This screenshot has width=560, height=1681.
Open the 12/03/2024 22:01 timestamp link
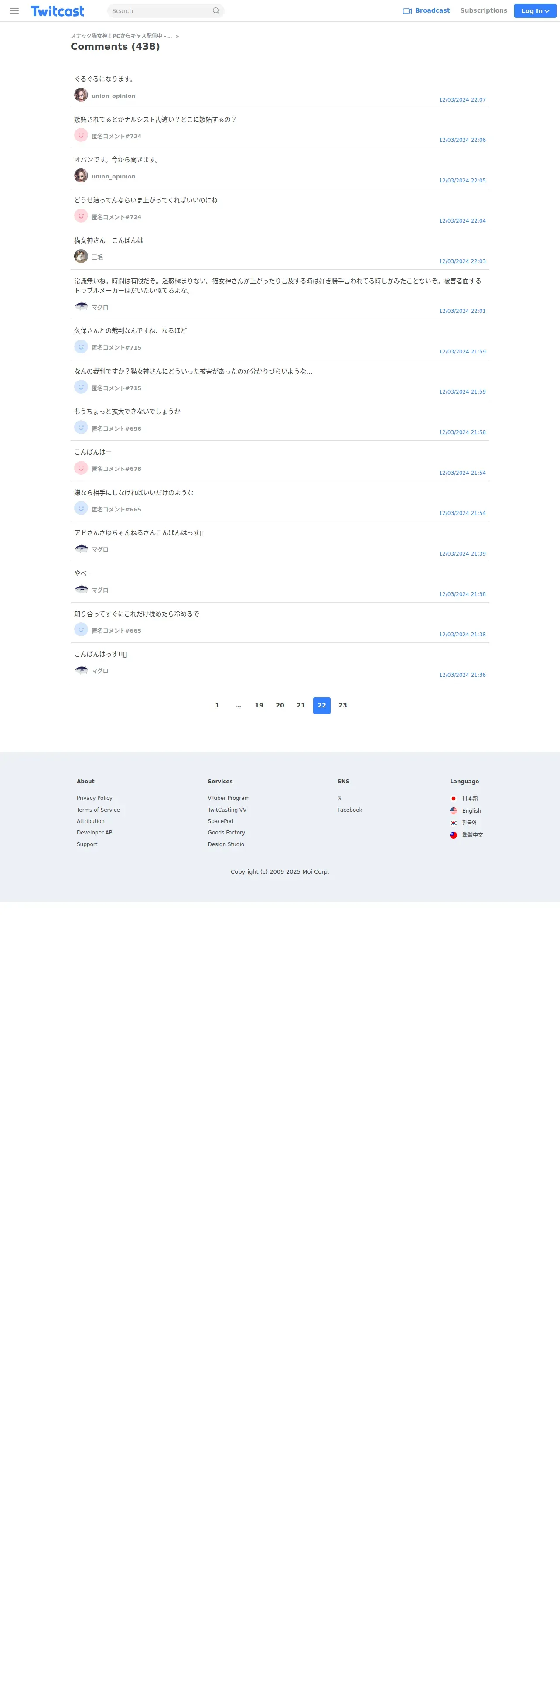(x=462, y=311)
